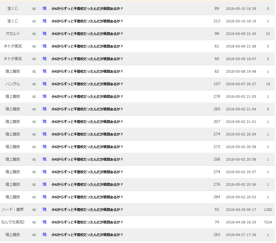Click the date 2018-05-09 22:43
Screen dimensions: 276x243
(241, 34)
